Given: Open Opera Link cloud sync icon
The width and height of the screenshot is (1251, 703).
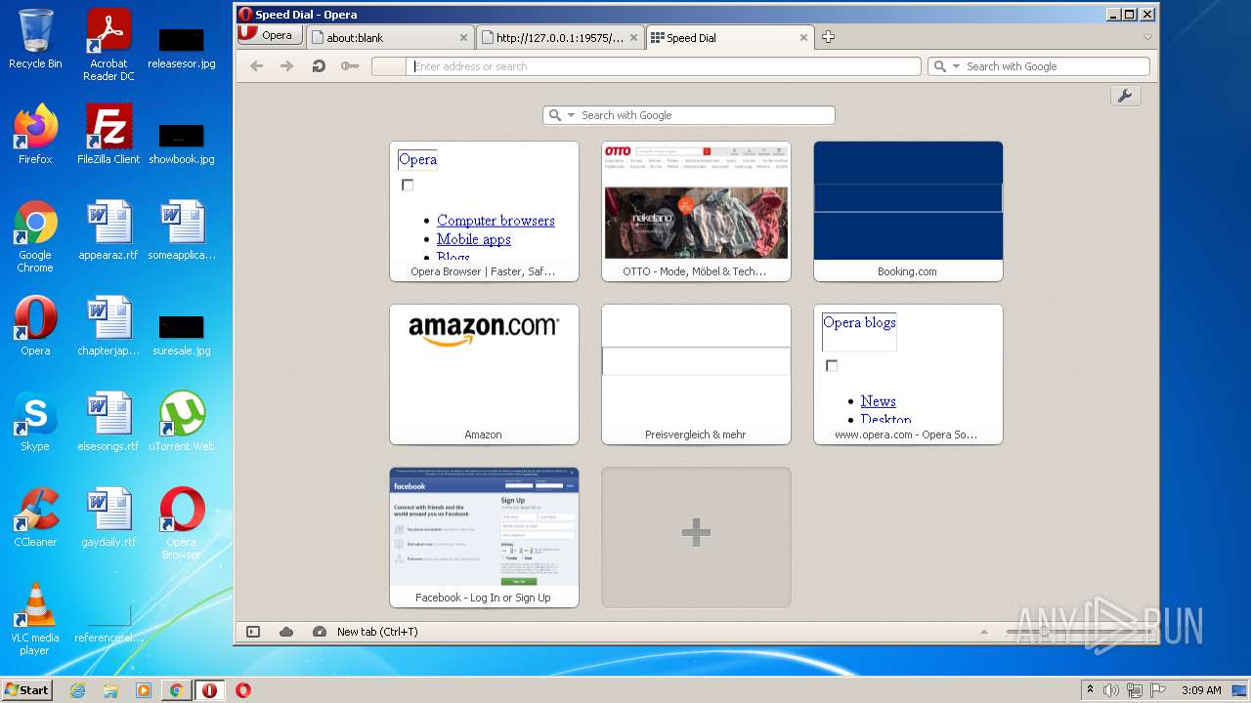Looking at the screenshot, I should tap(286, 632).
